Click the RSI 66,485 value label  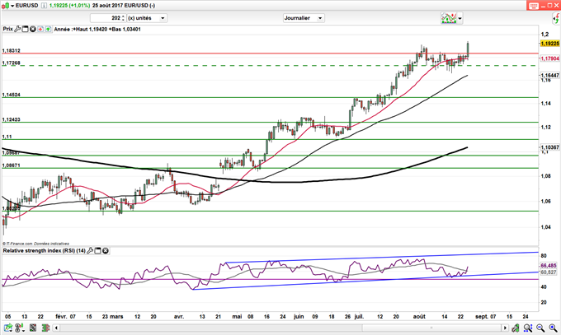(549, 266)
